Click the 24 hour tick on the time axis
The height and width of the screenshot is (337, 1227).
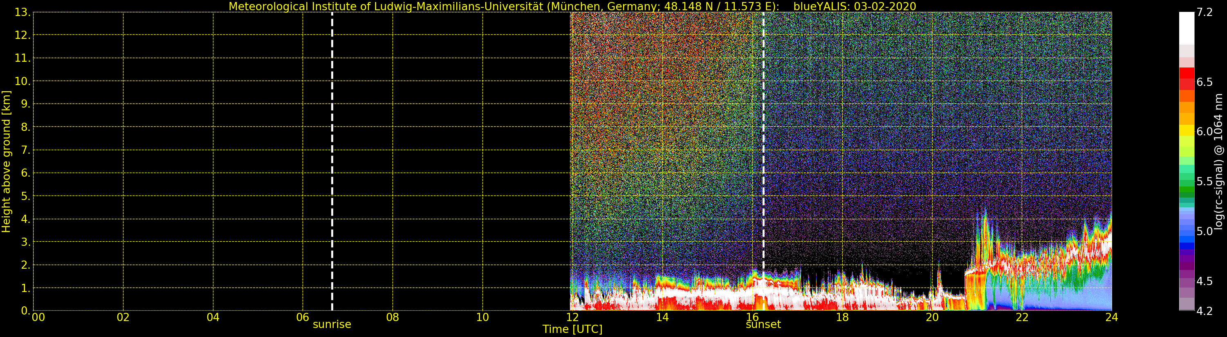pyautogui.click(x=1111, y=317)
